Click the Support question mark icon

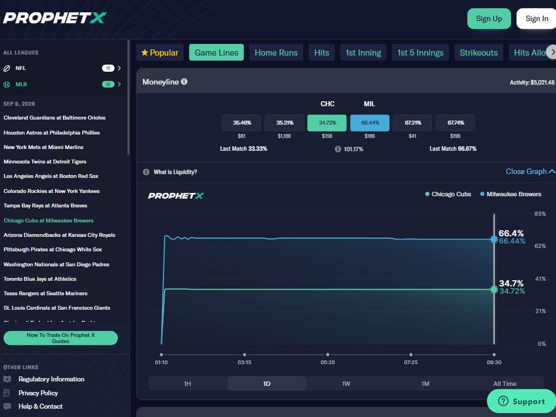point(503,401)
